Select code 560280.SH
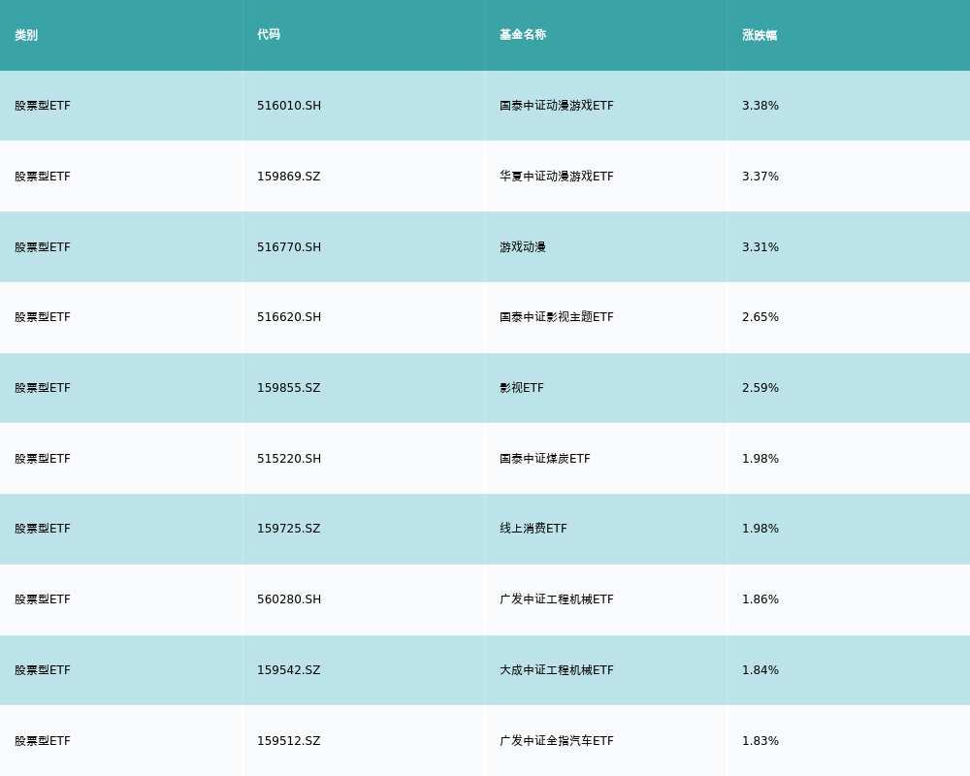Viewport: 970px width, 776px height. coord(289,599)
